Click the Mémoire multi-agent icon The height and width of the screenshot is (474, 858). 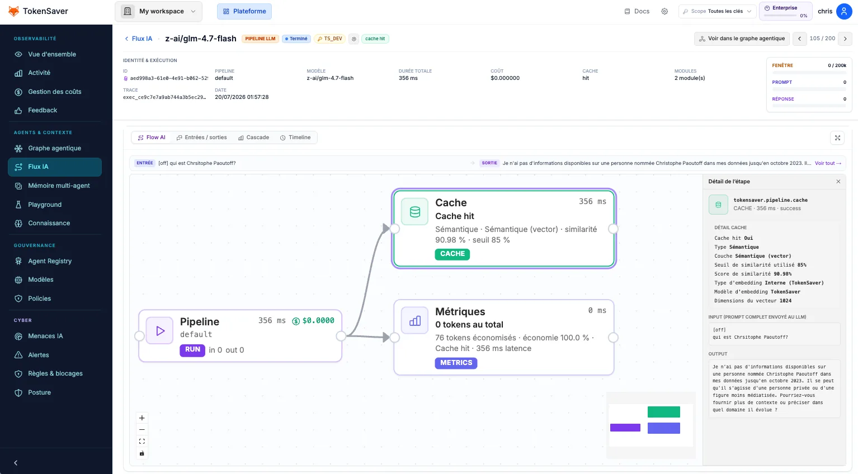(18, 186)
